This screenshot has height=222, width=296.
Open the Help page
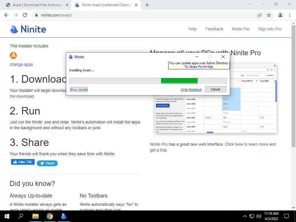192,29
